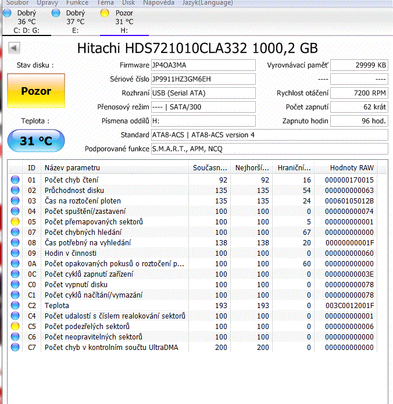Viewport: 393px width, 404px height.
Task: Click the blue icon for Čas na roztočení ploten
Action: tap(15, 201)
